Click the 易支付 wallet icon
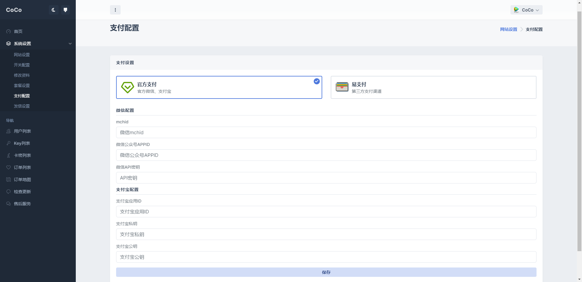This screenshot has height=282, width=582. click(342, 87)
